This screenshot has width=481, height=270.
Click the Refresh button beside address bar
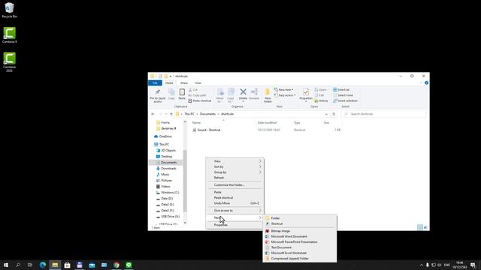point(334,114)
